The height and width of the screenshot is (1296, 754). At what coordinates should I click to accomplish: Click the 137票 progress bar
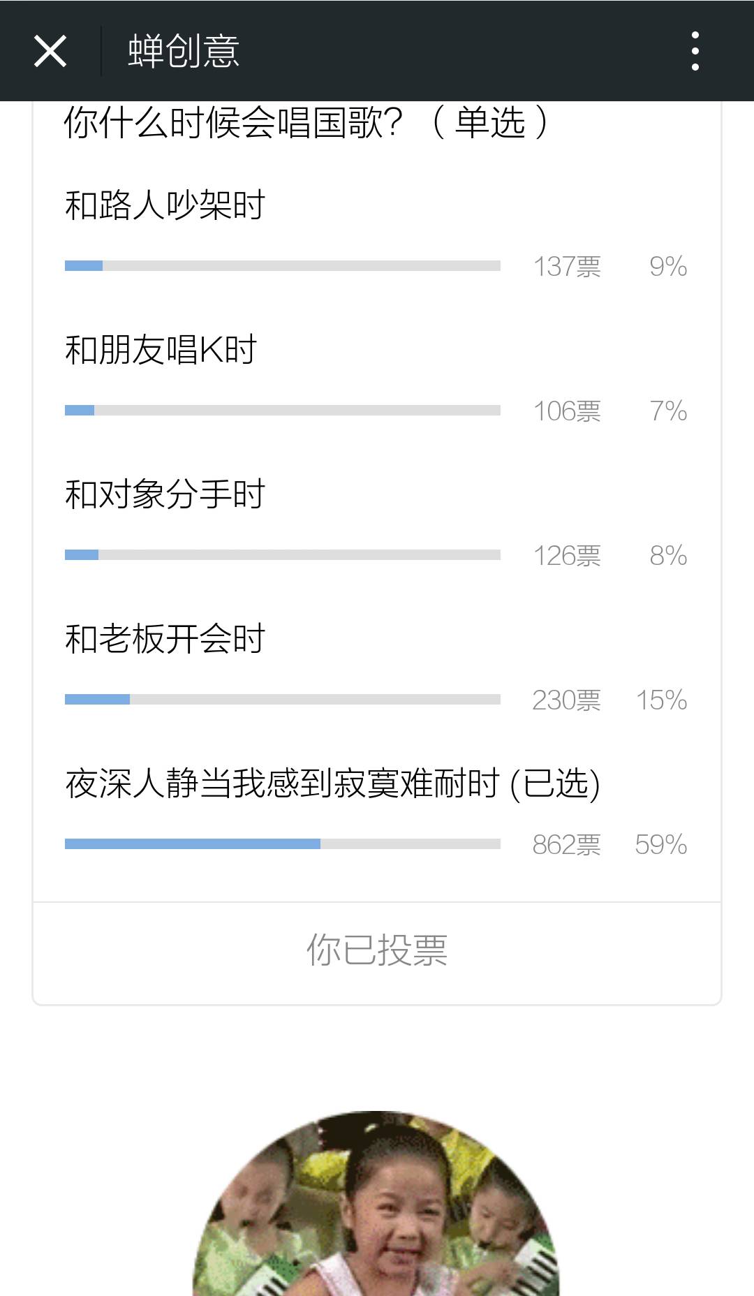point(283,265)
